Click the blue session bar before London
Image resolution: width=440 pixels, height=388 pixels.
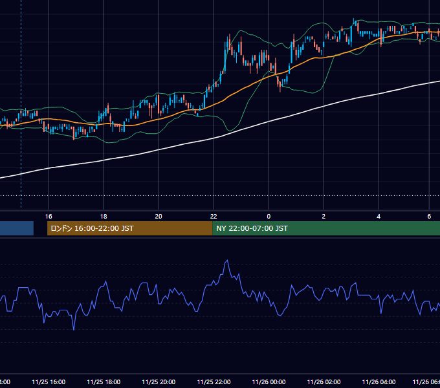pos(17,228)
